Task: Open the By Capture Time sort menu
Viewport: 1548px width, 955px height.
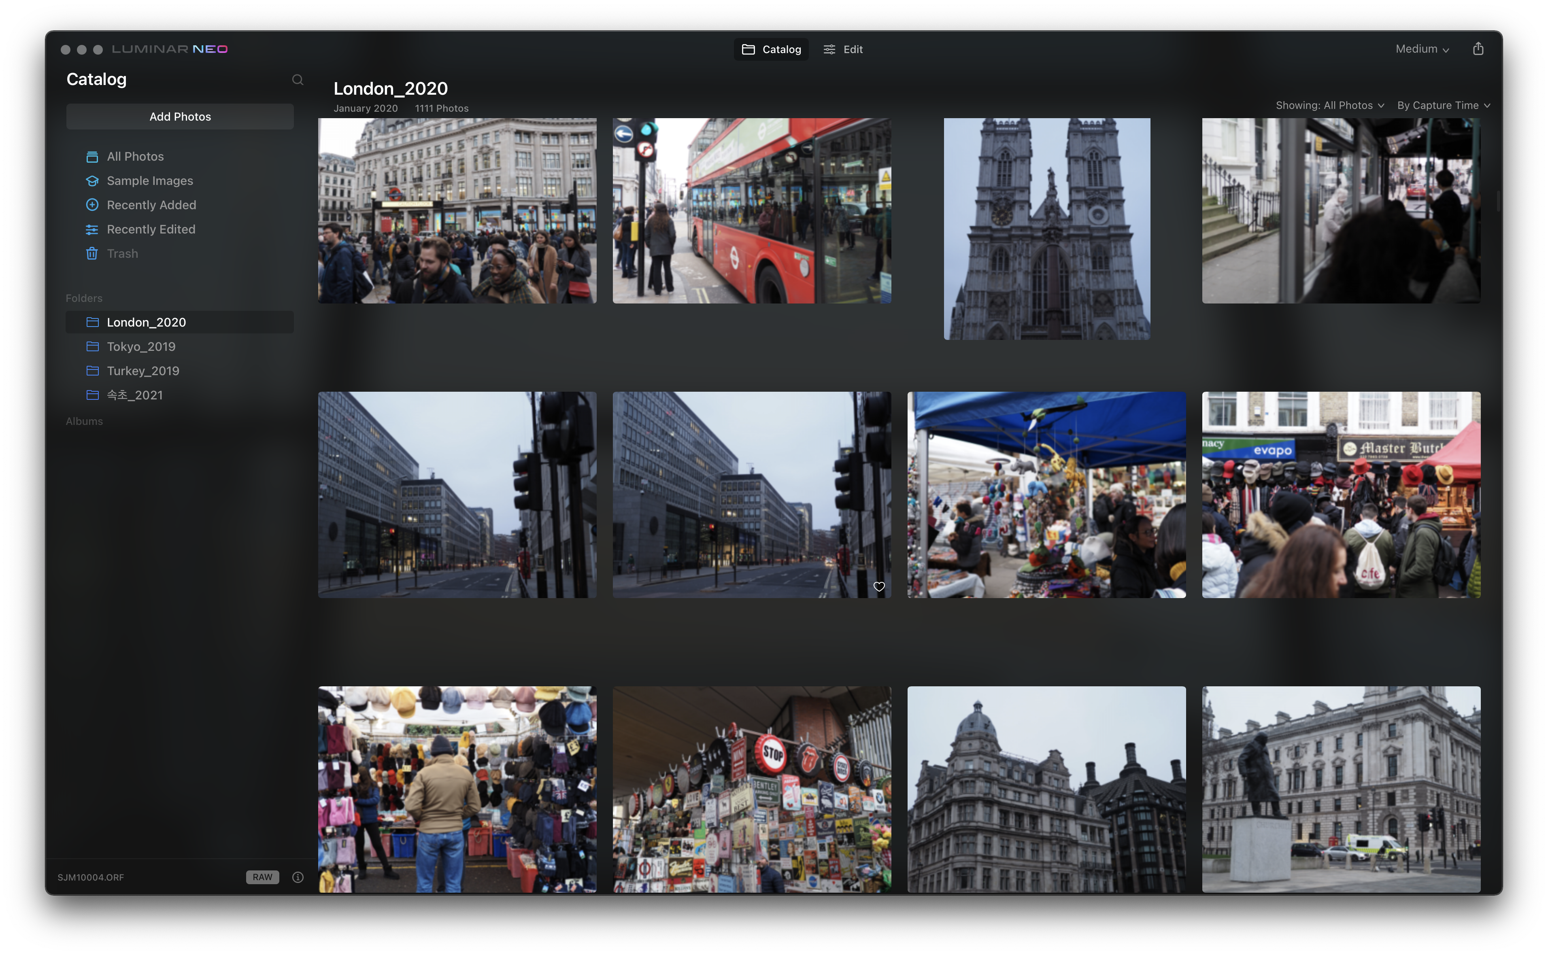Action: coord(1443,106)
